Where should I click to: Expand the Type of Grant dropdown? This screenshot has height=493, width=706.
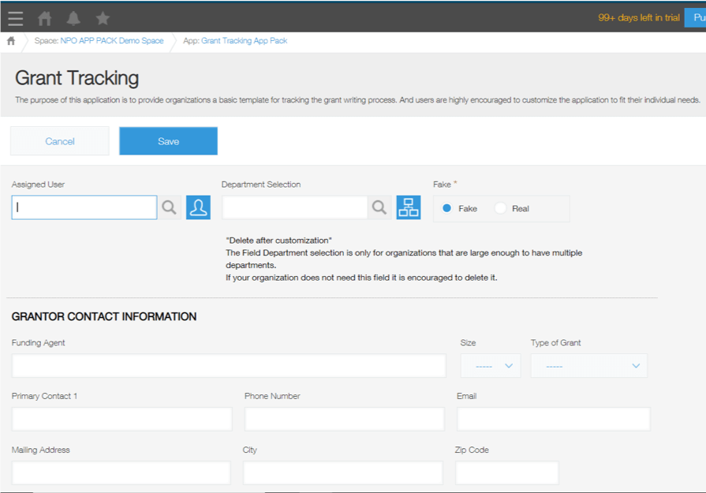point(589,365)
